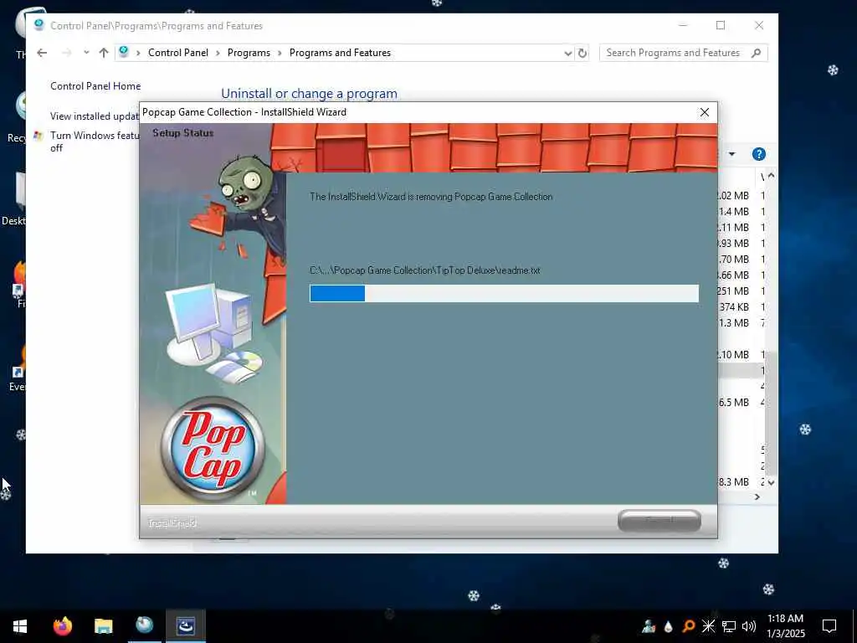This screenshot has width=857, height=643.
Task: Open the recent locations dropdown arrow
Action: (x=86, y=53)
